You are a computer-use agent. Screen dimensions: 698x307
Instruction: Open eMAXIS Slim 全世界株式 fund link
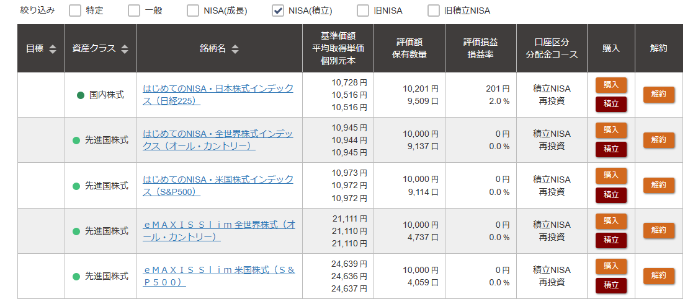coord(219,231)
